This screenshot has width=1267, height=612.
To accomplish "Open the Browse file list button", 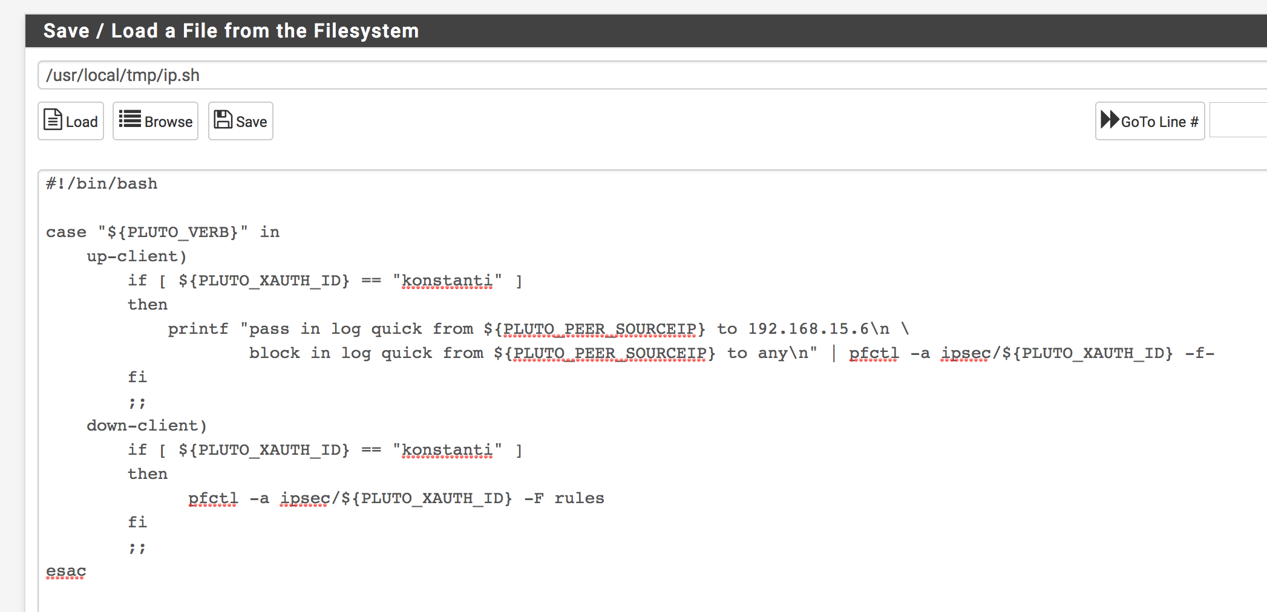I will [156, 121].
